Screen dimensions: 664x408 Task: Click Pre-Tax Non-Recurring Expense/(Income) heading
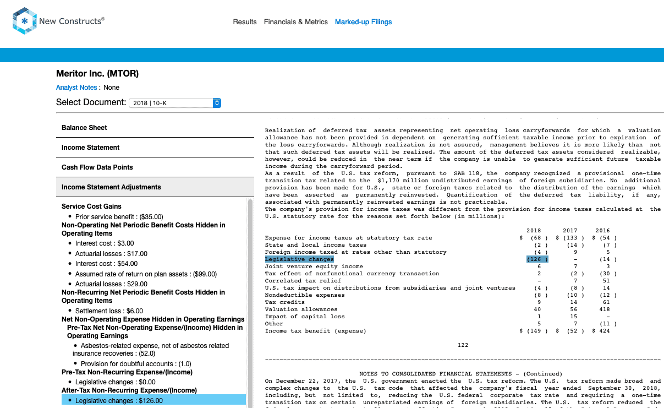[127, 372]
